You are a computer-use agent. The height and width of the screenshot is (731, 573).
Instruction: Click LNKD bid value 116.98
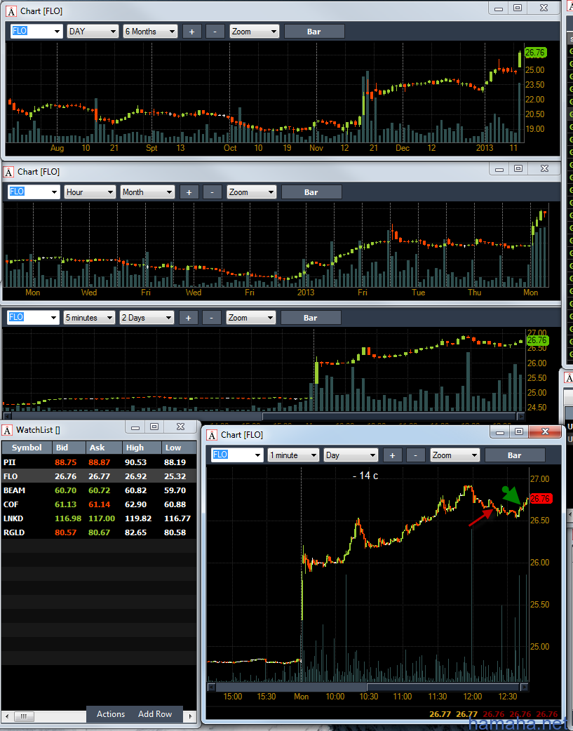pos(67,518)
